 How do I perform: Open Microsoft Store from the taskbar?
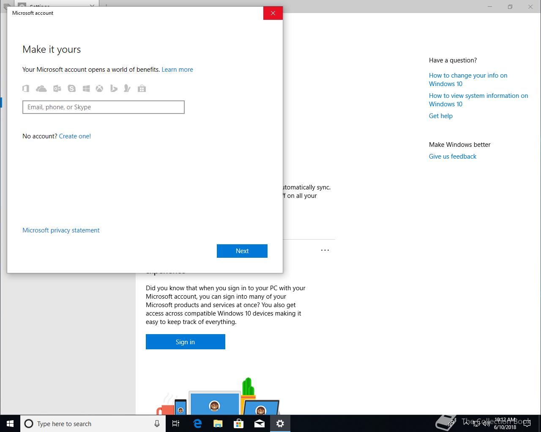(238, 424)
